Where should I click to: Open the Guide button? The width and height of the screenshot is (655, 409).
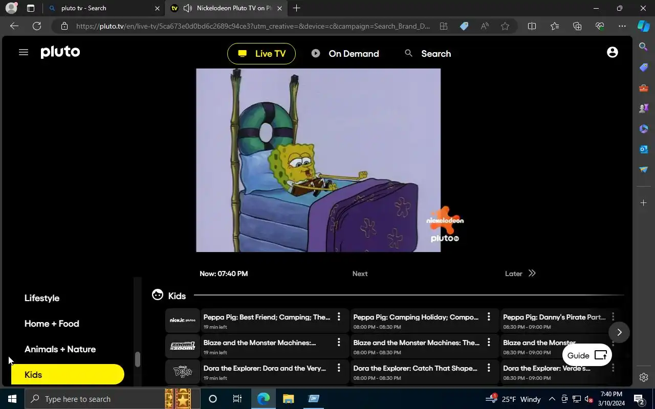pyautogui.click(x=587, y=355)
